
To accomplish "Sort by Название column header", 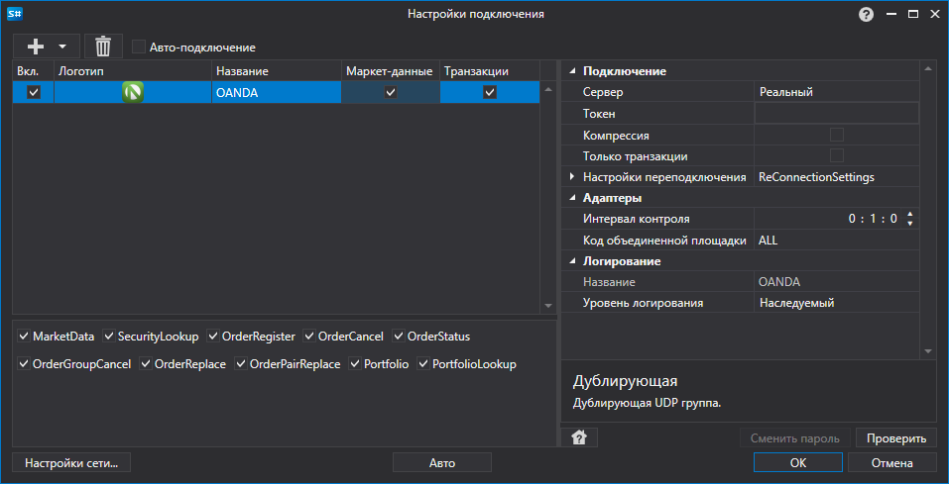I will coord(277,71).
